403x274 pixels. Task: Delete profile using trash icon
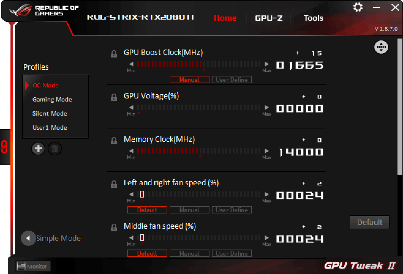(x=55, y=149)
